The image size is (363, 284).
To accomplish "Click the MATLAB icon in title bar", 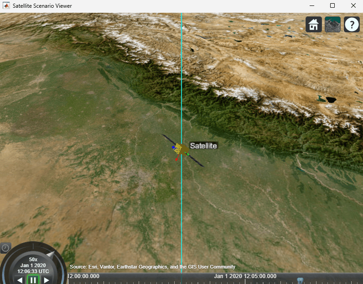I will coord(6,5).
